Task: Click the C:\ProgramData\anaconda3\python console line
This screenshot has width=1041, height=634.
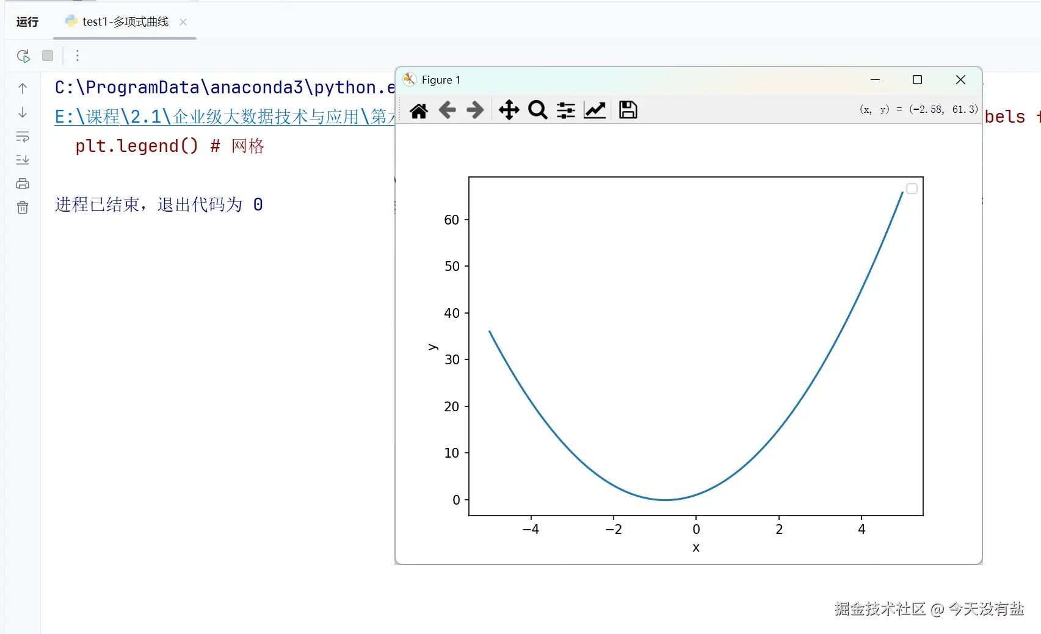Action: click(225, 87)
